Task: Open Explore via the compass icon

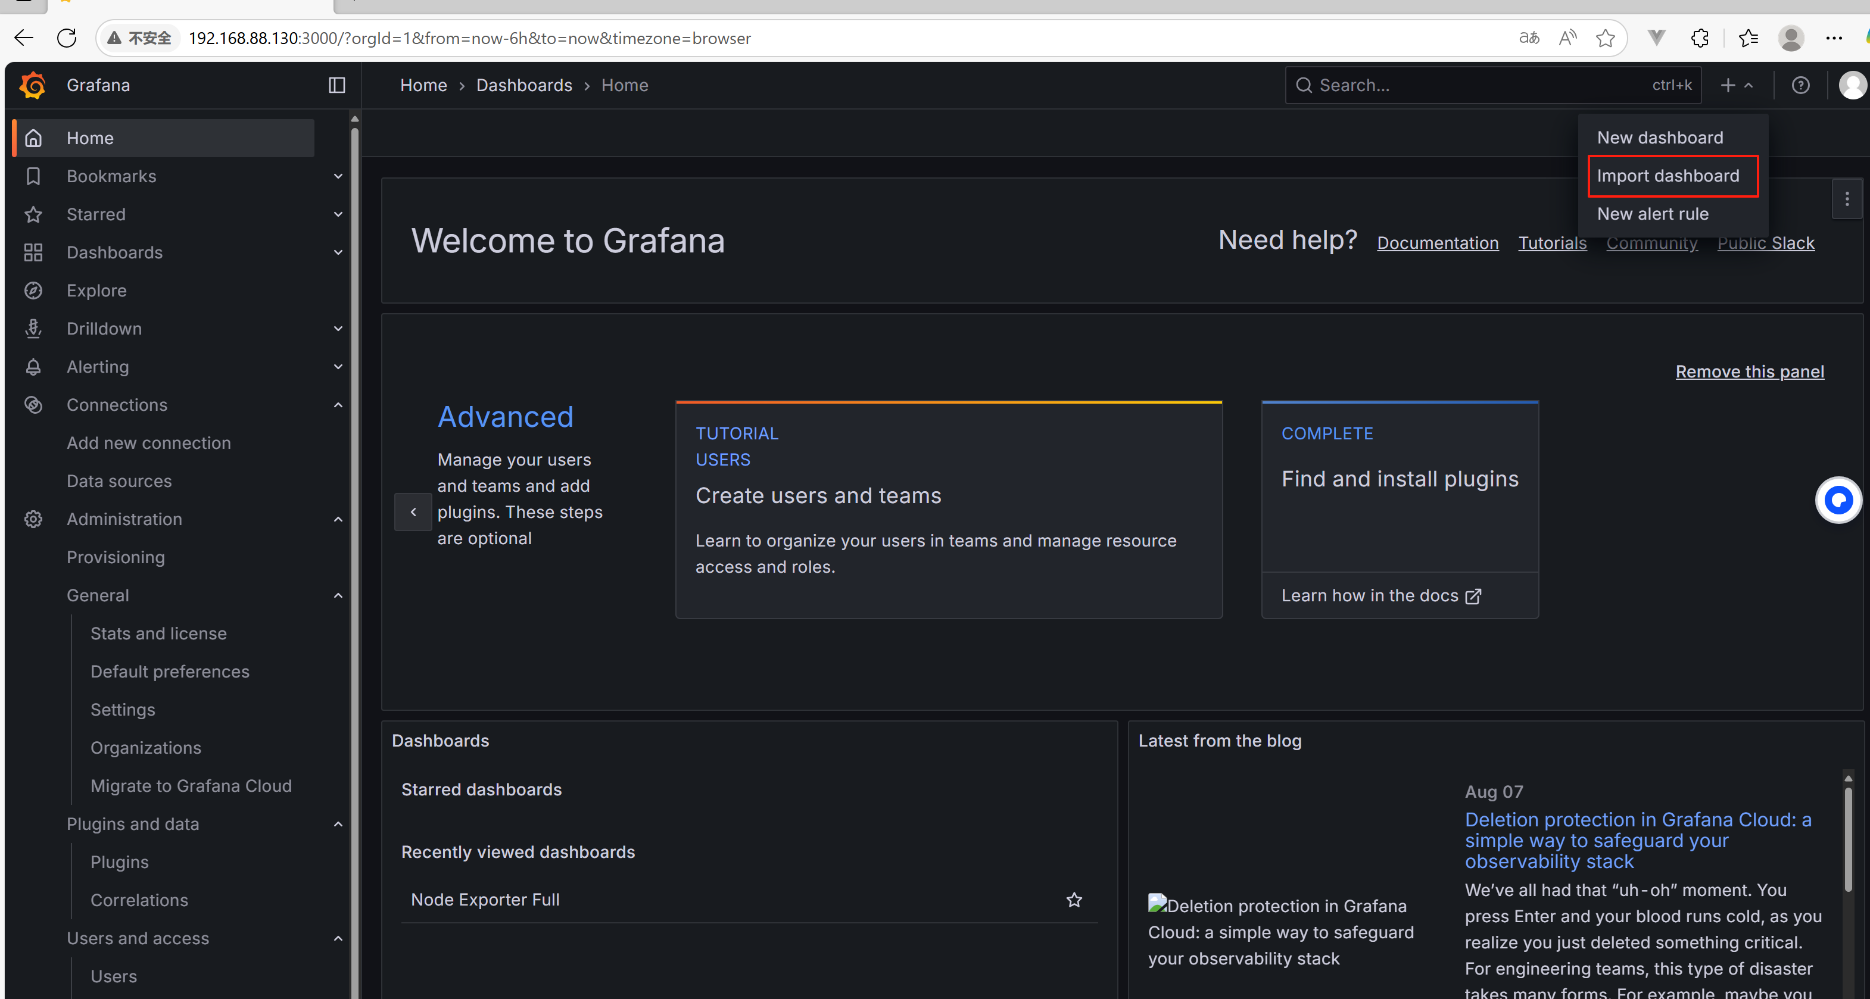Action: (x=33, y=290)
